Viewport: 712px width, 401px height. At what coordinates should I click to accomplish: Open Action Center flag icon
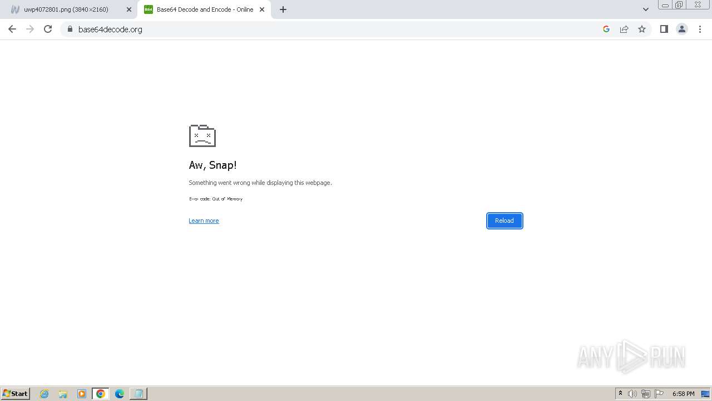tap(659, 394)
